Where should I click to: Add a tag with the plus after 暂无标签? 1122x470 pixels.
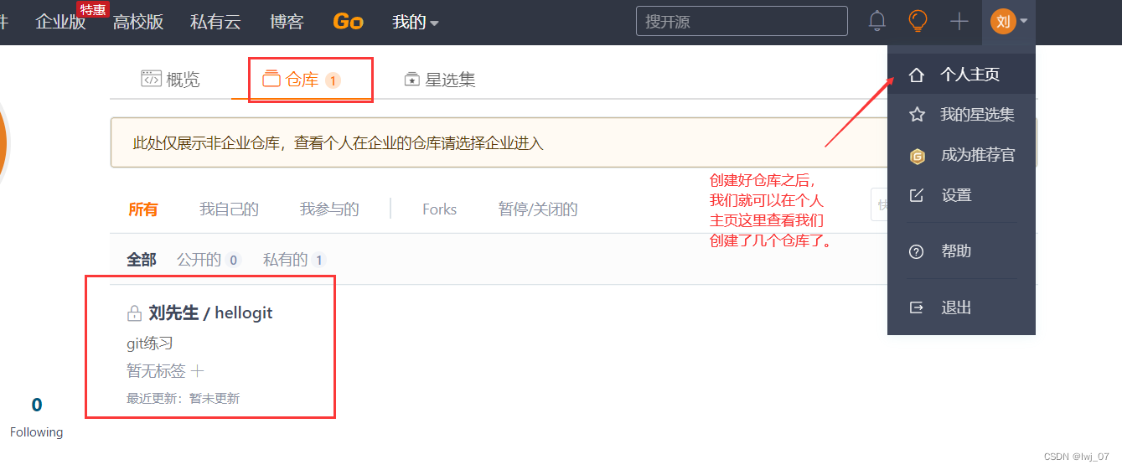click(x=198, y=371)
